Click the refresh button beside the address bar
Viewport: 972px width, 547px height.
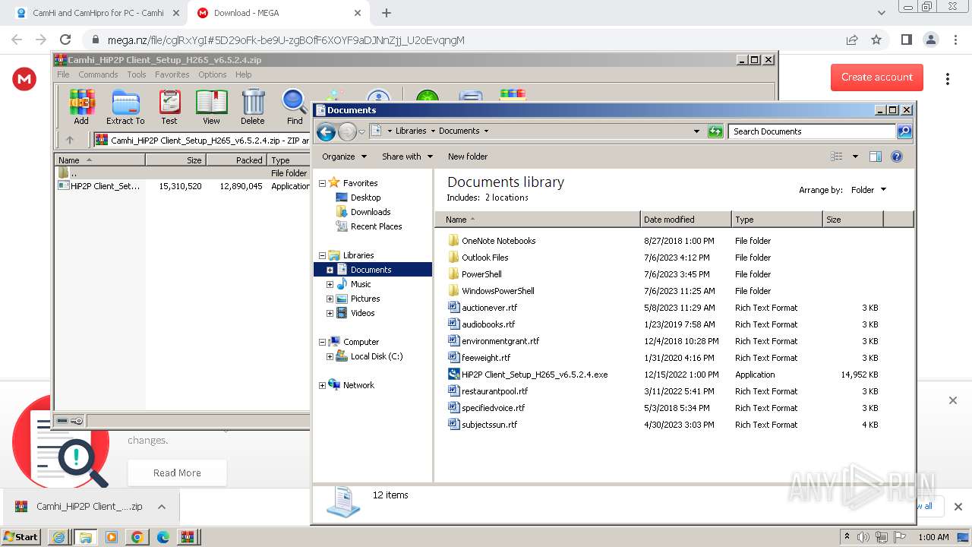click(x=715, y=131)
